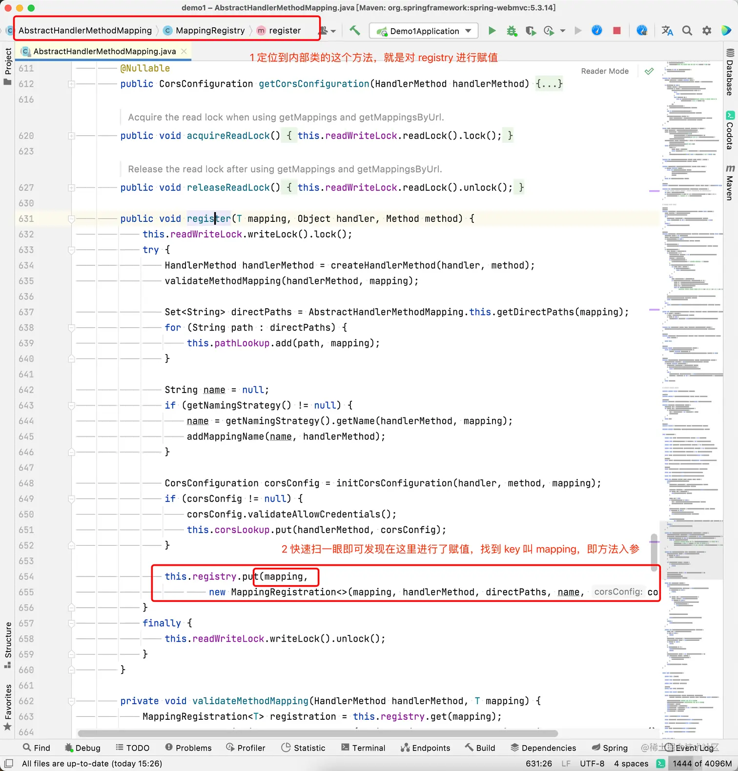Click MappingRegistry breadcrumb in navigation bar
Viewport: 738px width, 771px height.
click(205, 31)
